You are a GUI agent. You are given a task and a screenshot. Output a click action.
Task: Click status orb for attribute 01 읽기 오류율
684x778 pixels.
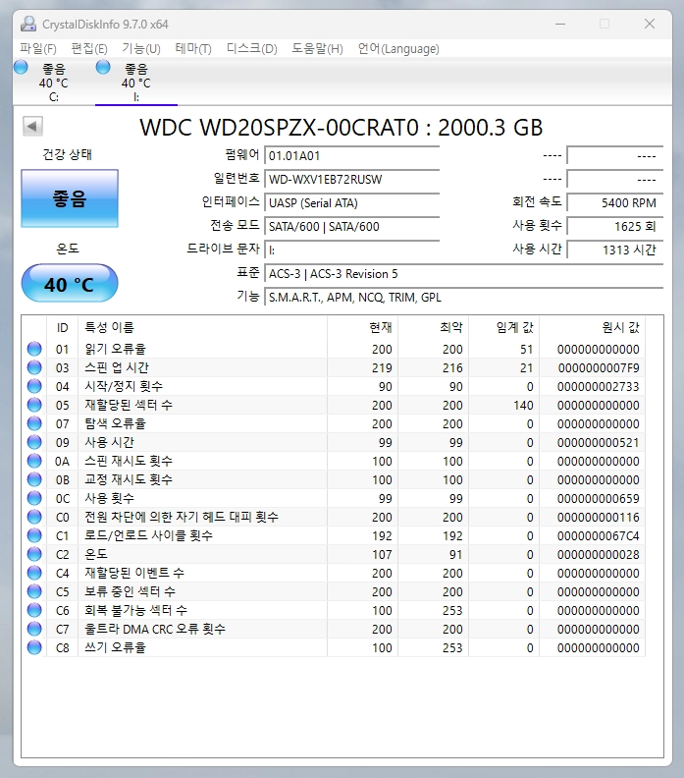[x=34, y=349]
